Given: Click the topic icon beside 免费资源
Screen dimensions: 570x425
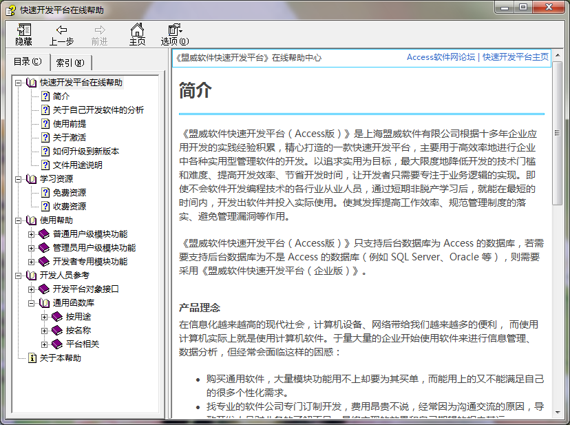Looking at the screenshot, I should coord(45,193).
